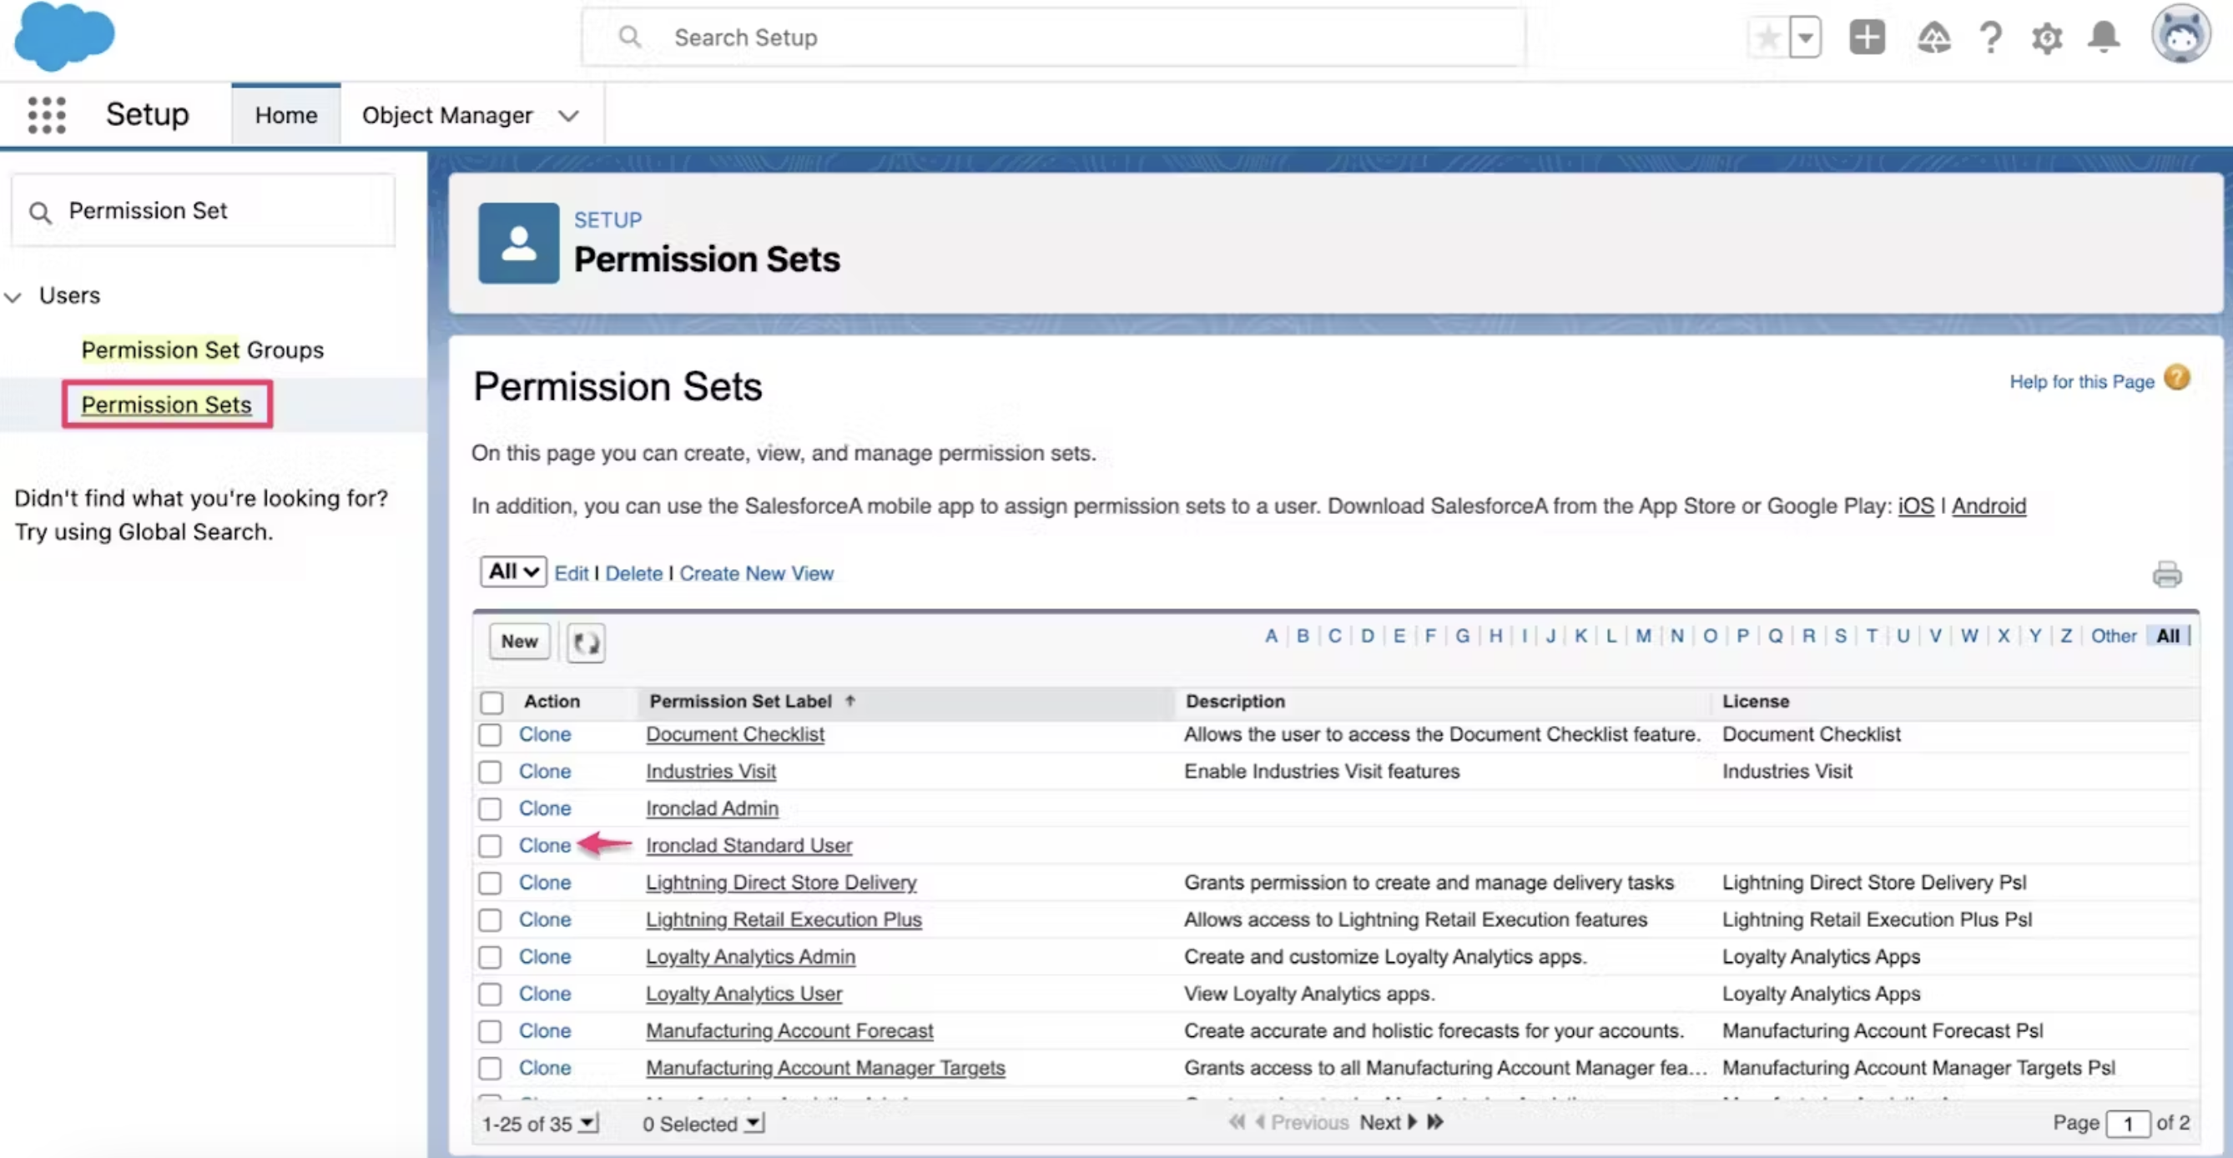Click the orange Help for this Page icon
This screenshot has width=2233, height=1158.
click(2176, 378)
